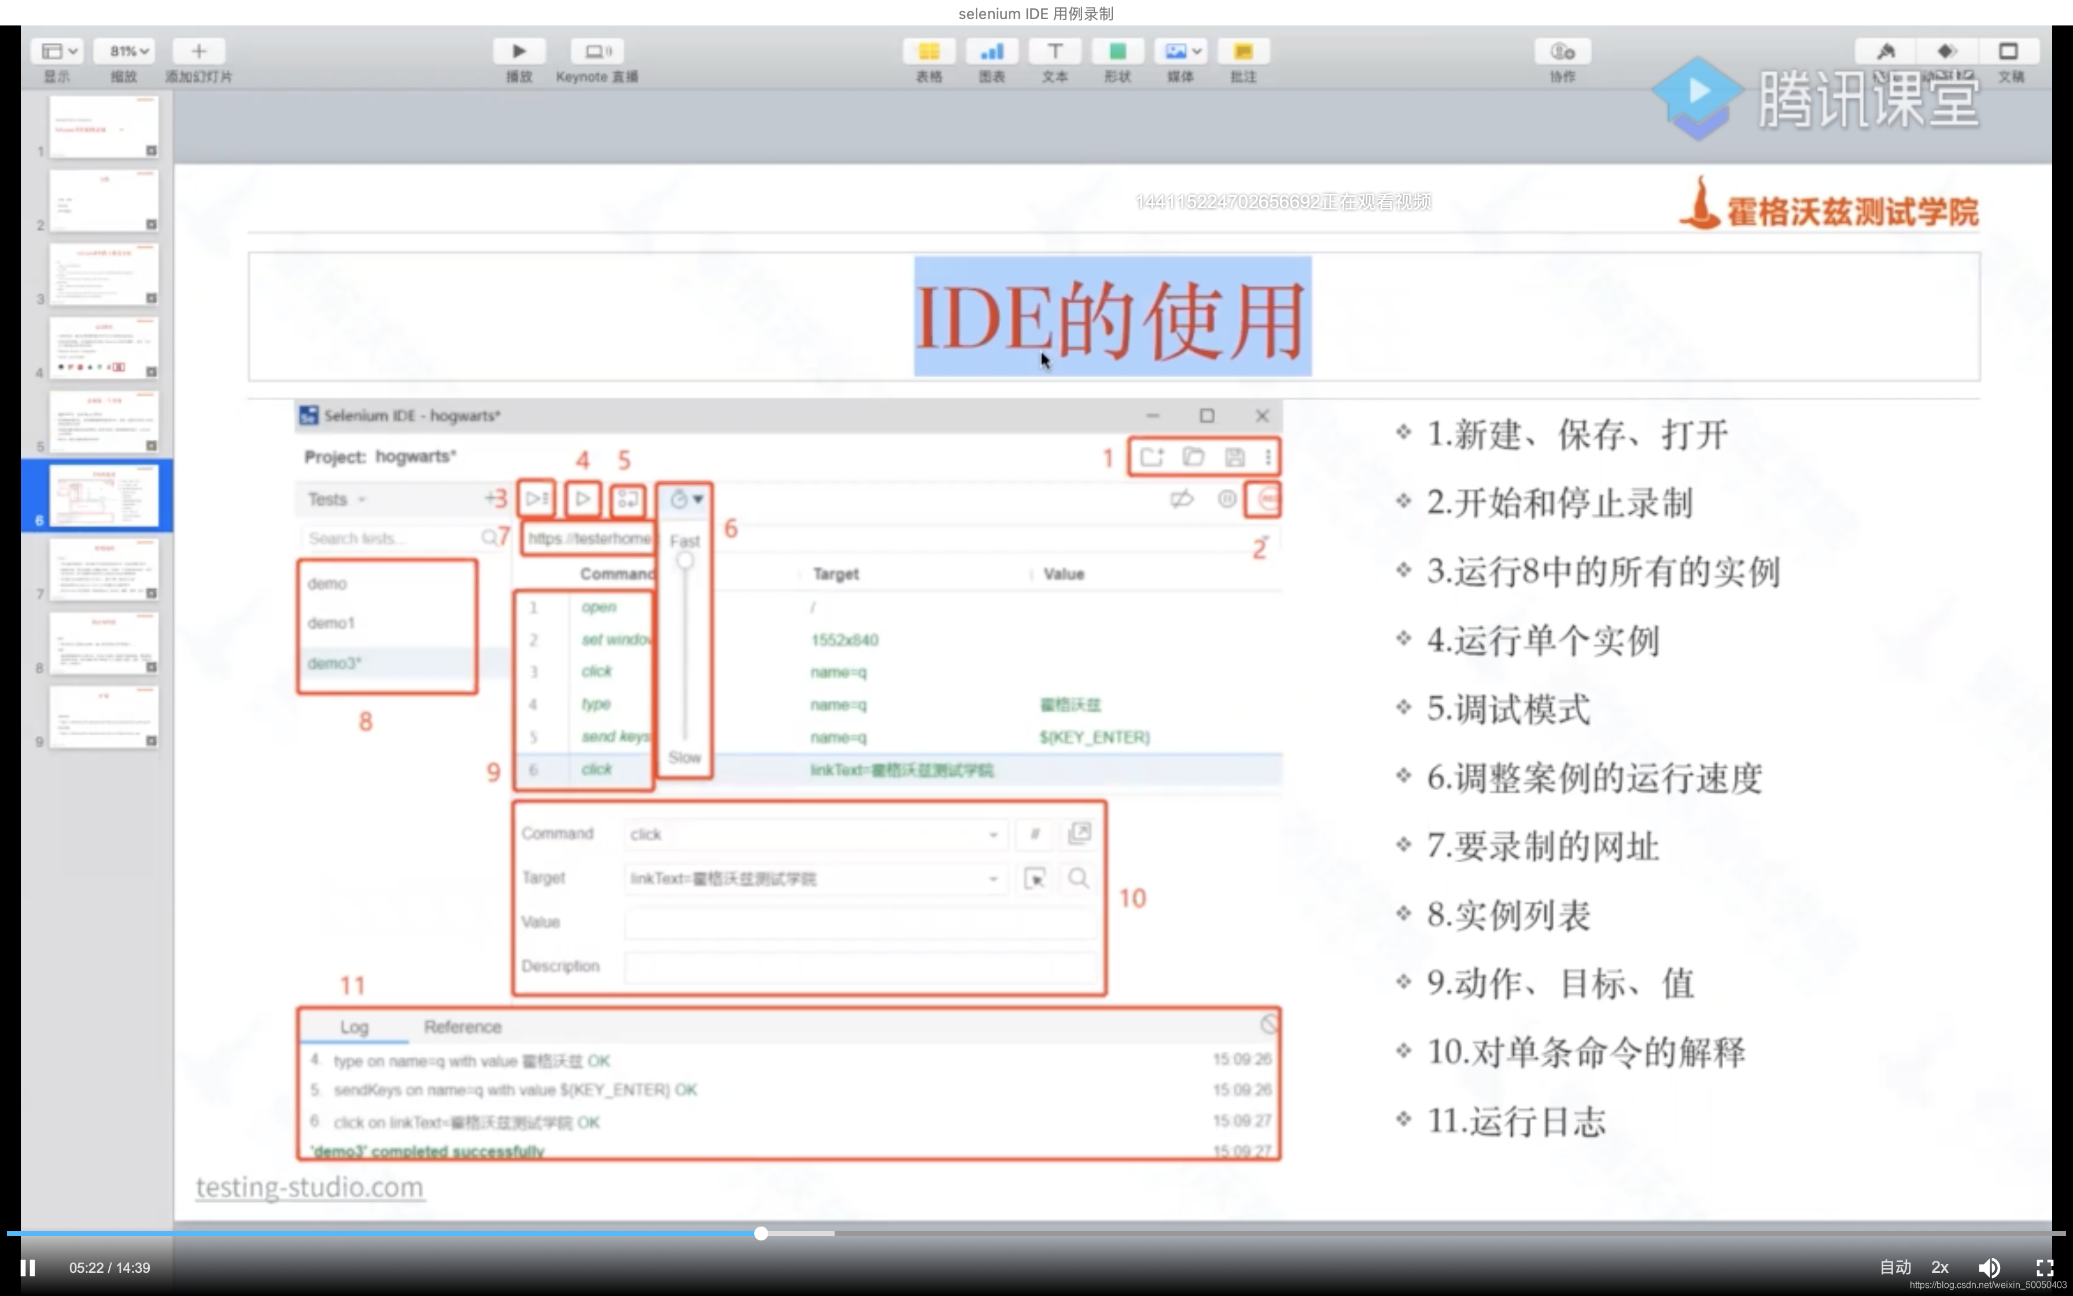
Task: Open the animate diamond inspector icon
Action: [1946, 51]
